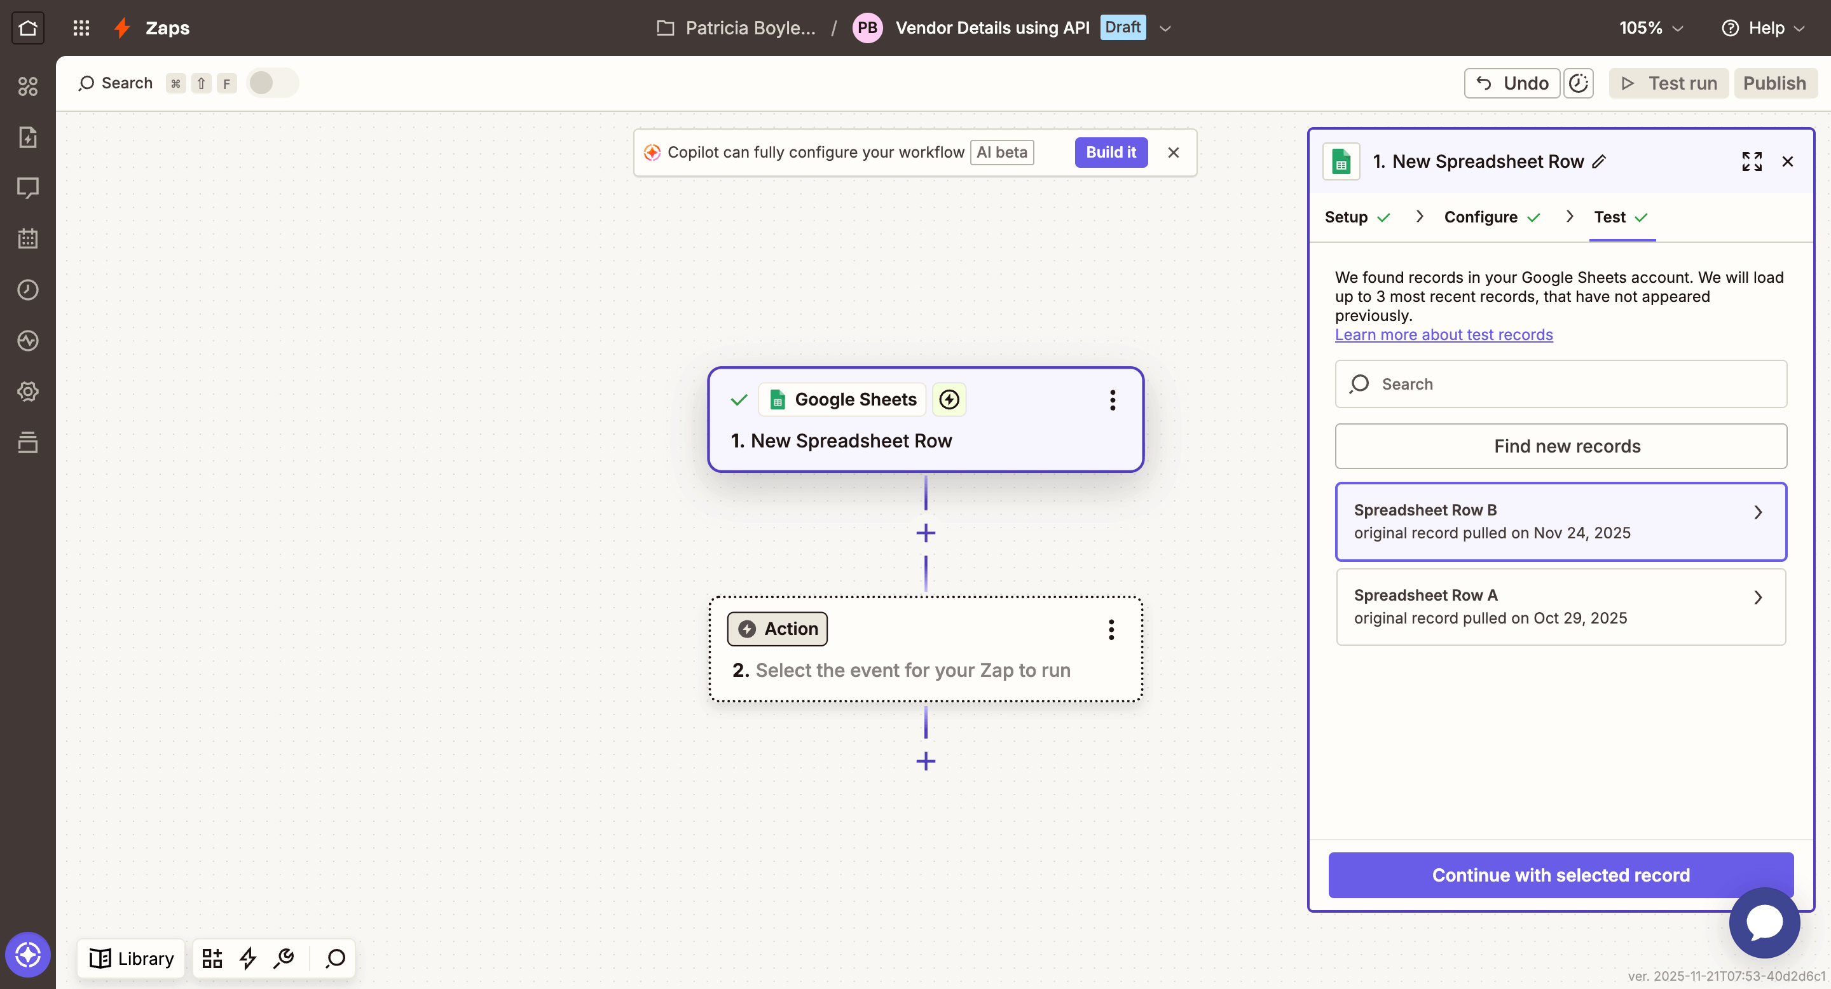Open the Scheduled runs calendar icon

[28, 238]
